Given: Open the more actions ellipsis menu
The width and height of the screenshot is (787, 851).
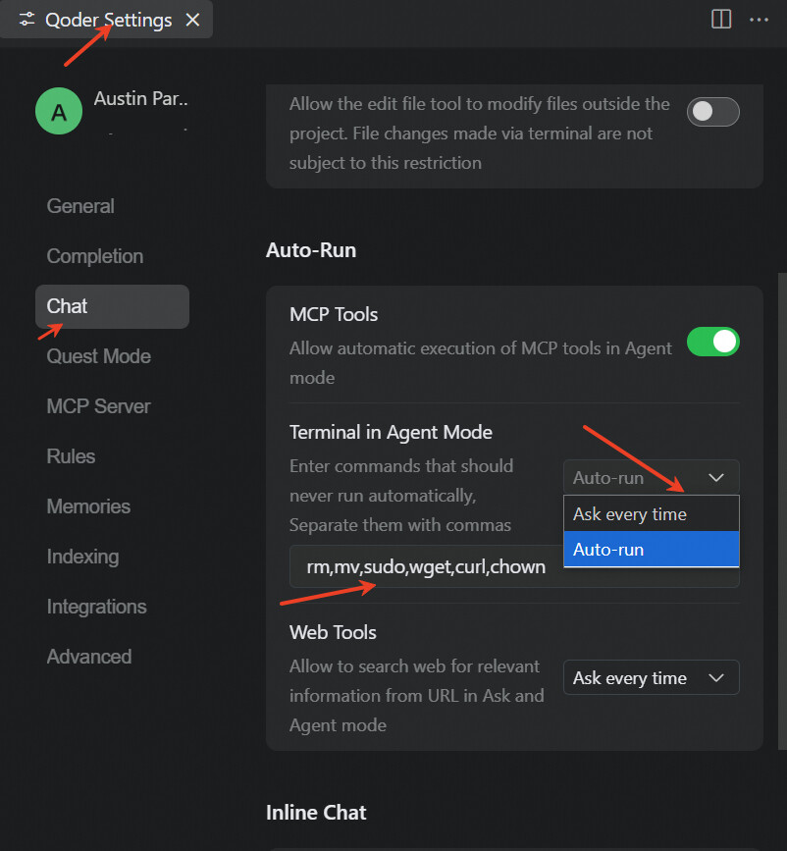Looking at the screenshot, I should tap(759, 20).
